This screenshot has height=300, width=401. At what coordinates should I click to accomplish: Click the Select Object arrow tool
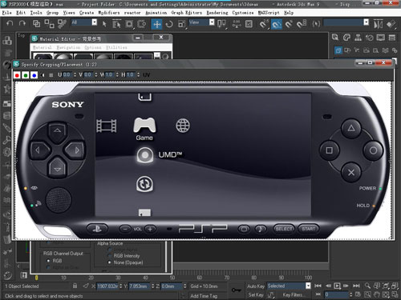coord(104,24)
